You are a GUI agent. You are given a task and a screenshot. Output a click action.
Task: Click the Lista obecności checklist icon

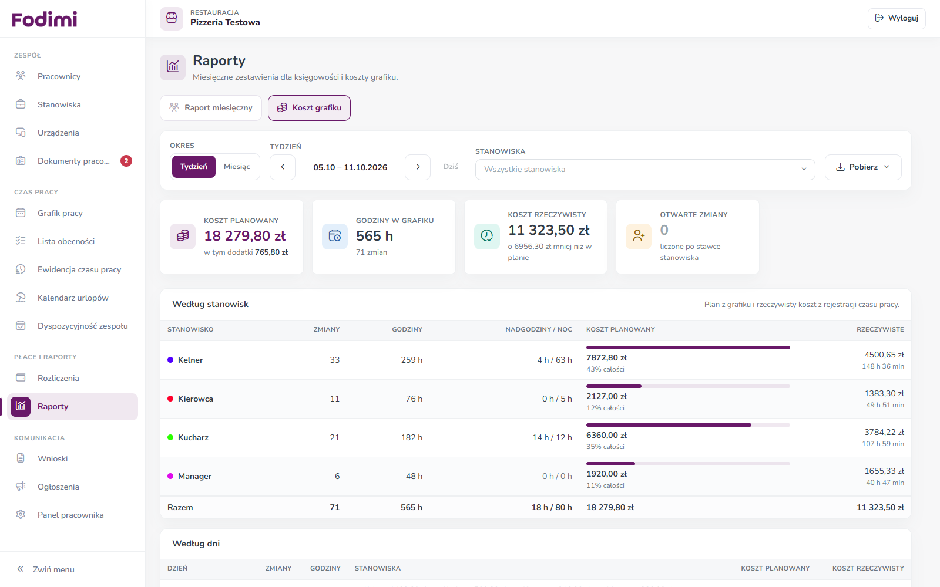pyautogui.click(x=21, y=241)
